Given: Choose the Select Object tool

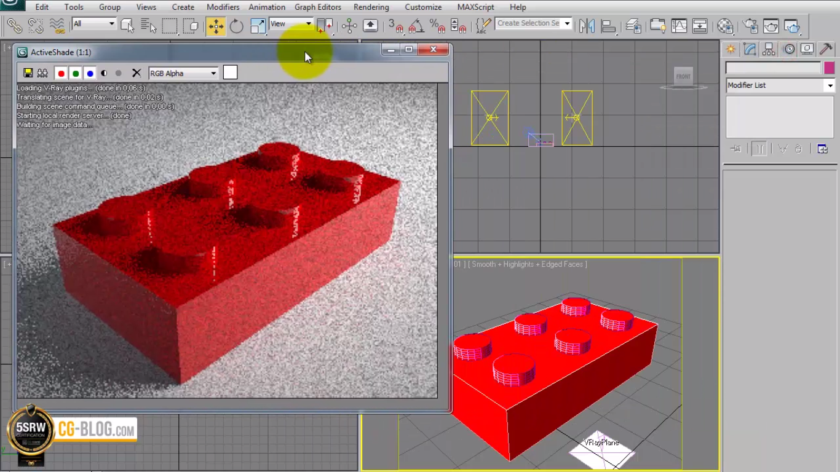Looking at the screenshot, I should tap(127, 26).
